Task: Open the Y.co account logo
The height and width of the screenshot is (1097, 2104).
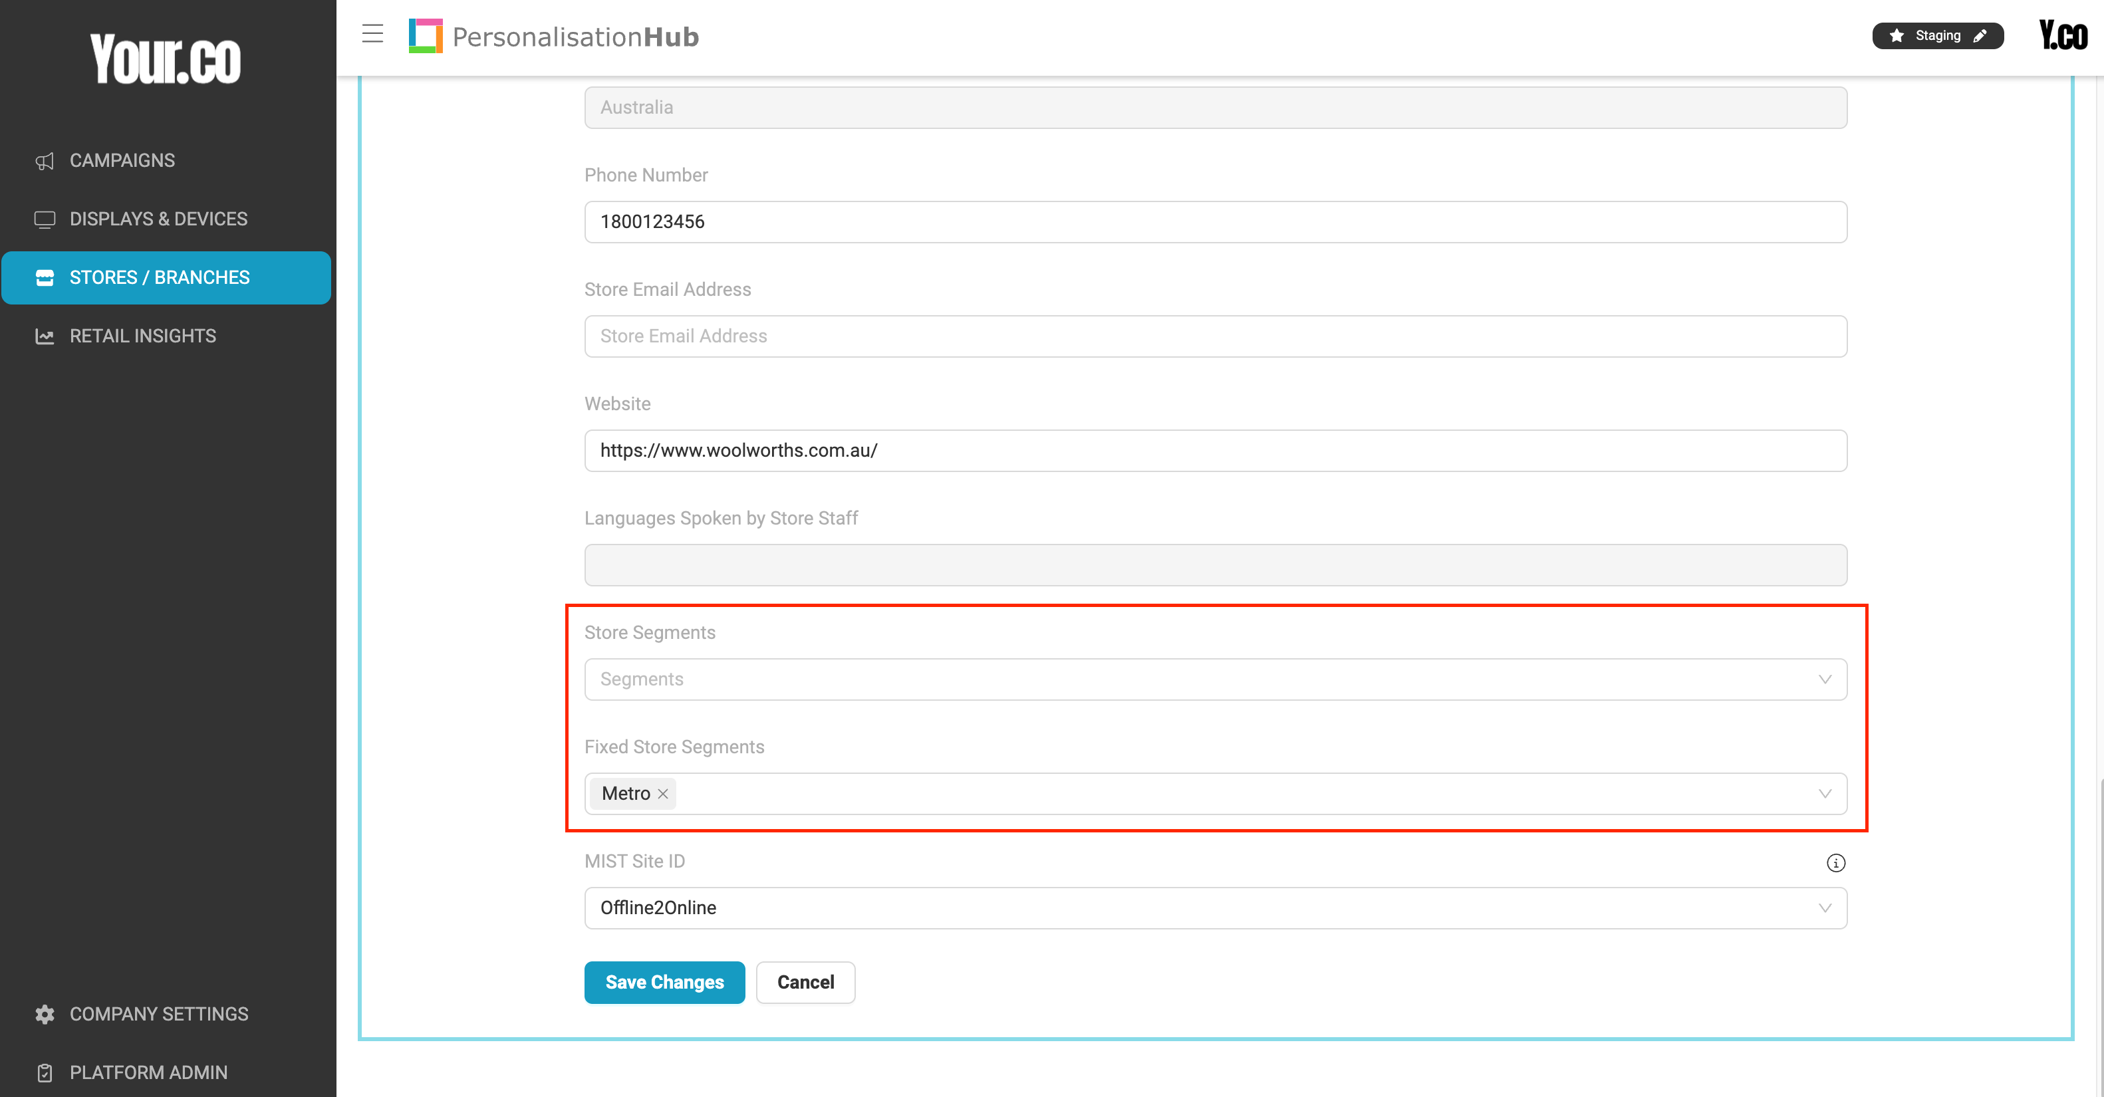Action: tap(2062, 36)
